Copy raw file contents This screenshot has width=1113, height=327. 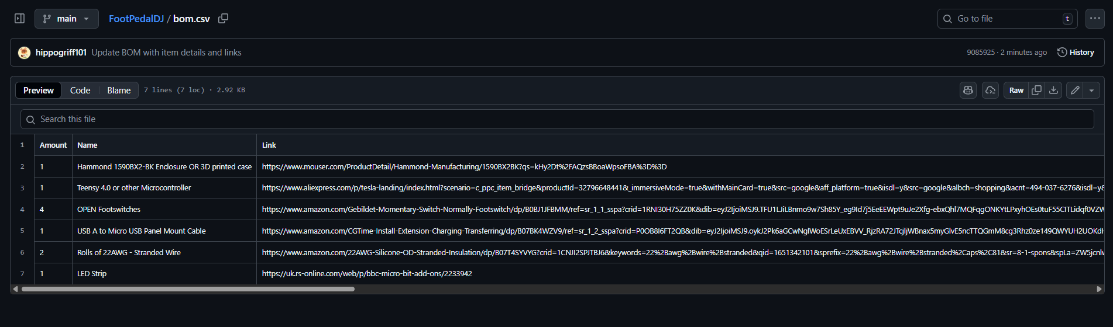tap(1036, 91)
